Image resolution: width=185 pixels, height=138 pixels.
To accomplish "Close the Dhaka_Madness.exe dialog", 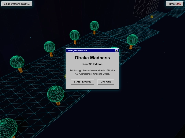I will tap(116, 50).
